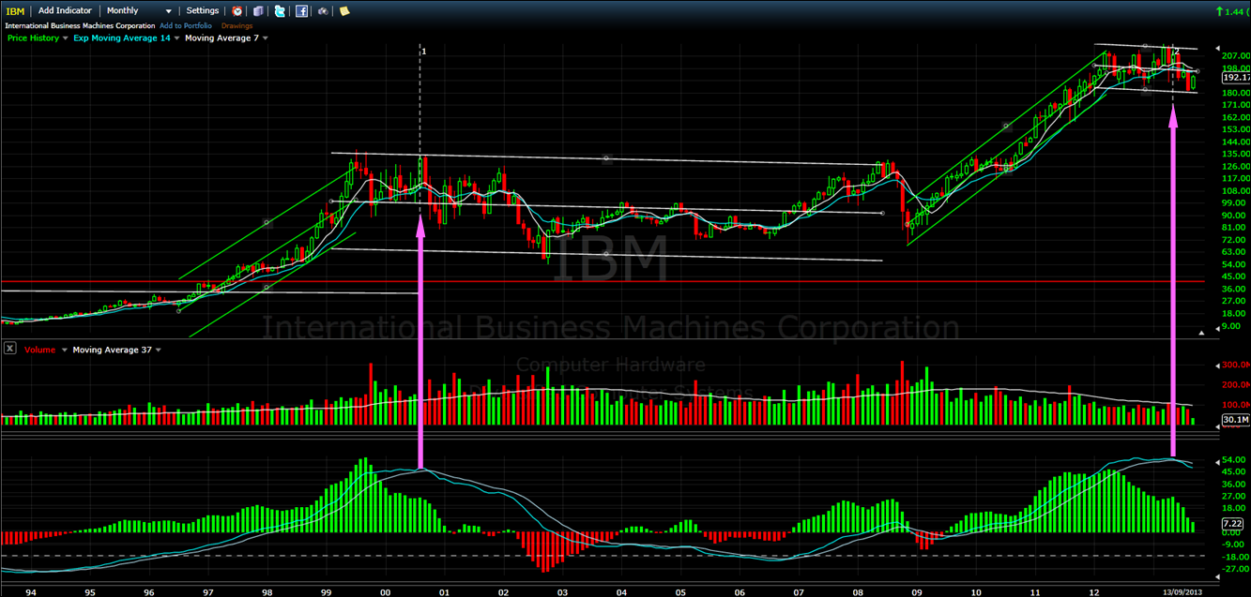This screenshot has width=1251, height=597.
Task: Click the red Volume label
Action: (x=39, y=350)
